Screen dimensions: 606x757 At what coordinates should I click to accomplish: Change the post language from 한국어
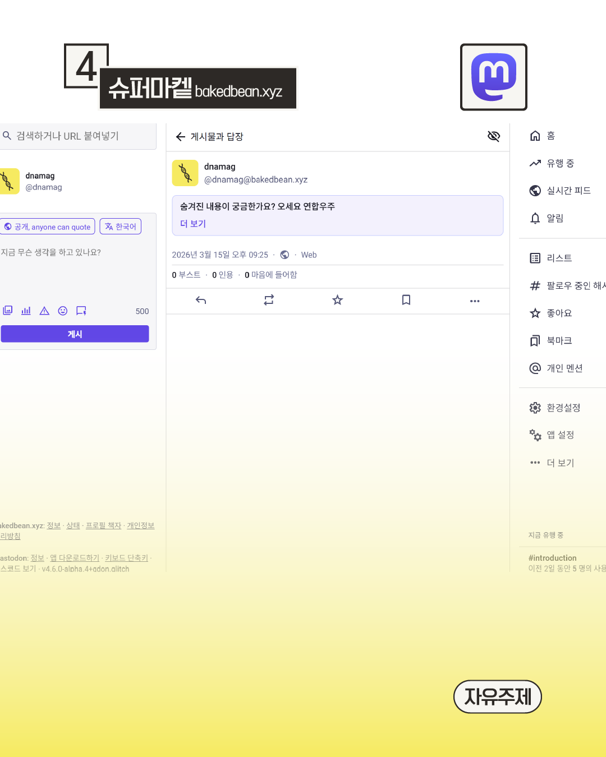coord(120,226)
